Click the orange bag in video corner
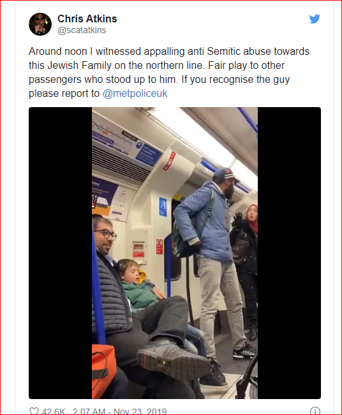This screenshot has width=342, height=415. tap(104, 370)
